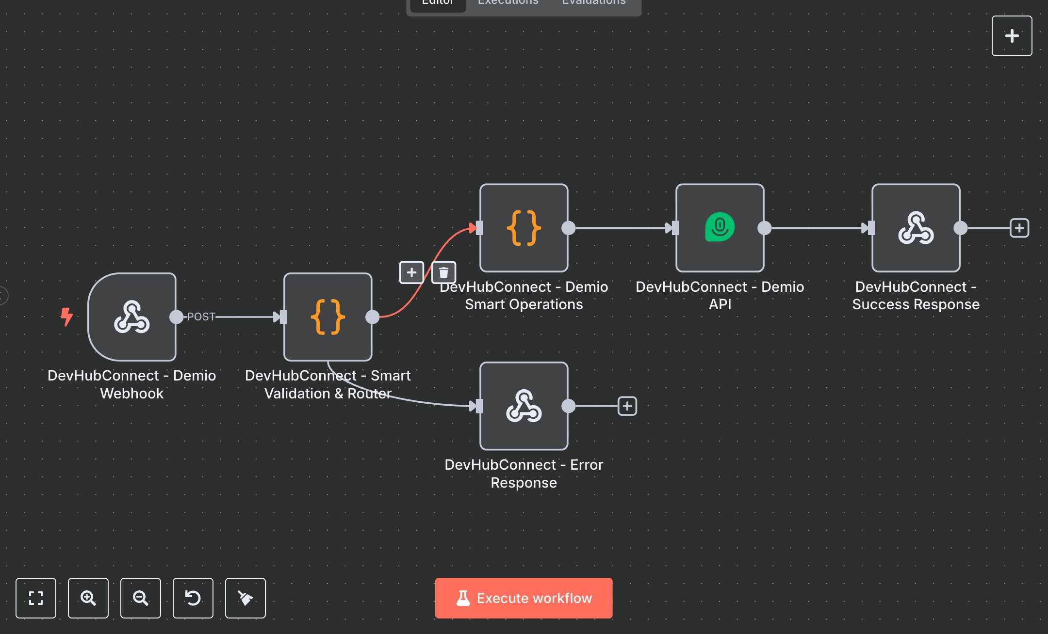
Task: Add a node with the top-right plus button
Action: [x=1012, y=35]
